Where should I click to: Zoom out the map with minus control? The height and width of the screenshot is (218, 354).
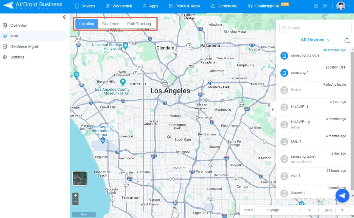click(75, 202)
